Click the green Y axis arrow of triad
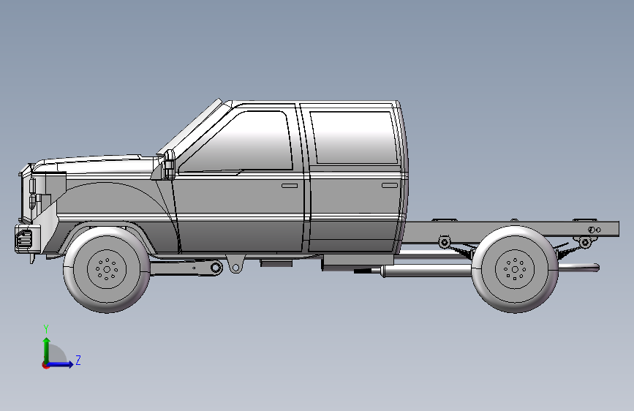 [x=47, y=350]
